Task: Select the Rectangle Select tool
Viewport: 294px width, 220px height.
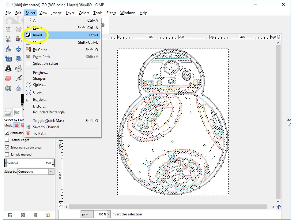Action: pyautogui.click(x=8, y=29)
